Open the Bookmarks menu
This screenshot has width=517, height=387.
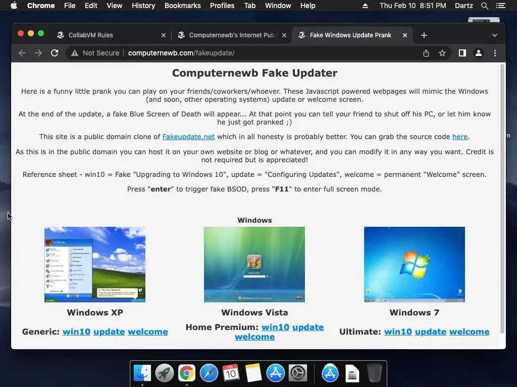click(183, 6)
